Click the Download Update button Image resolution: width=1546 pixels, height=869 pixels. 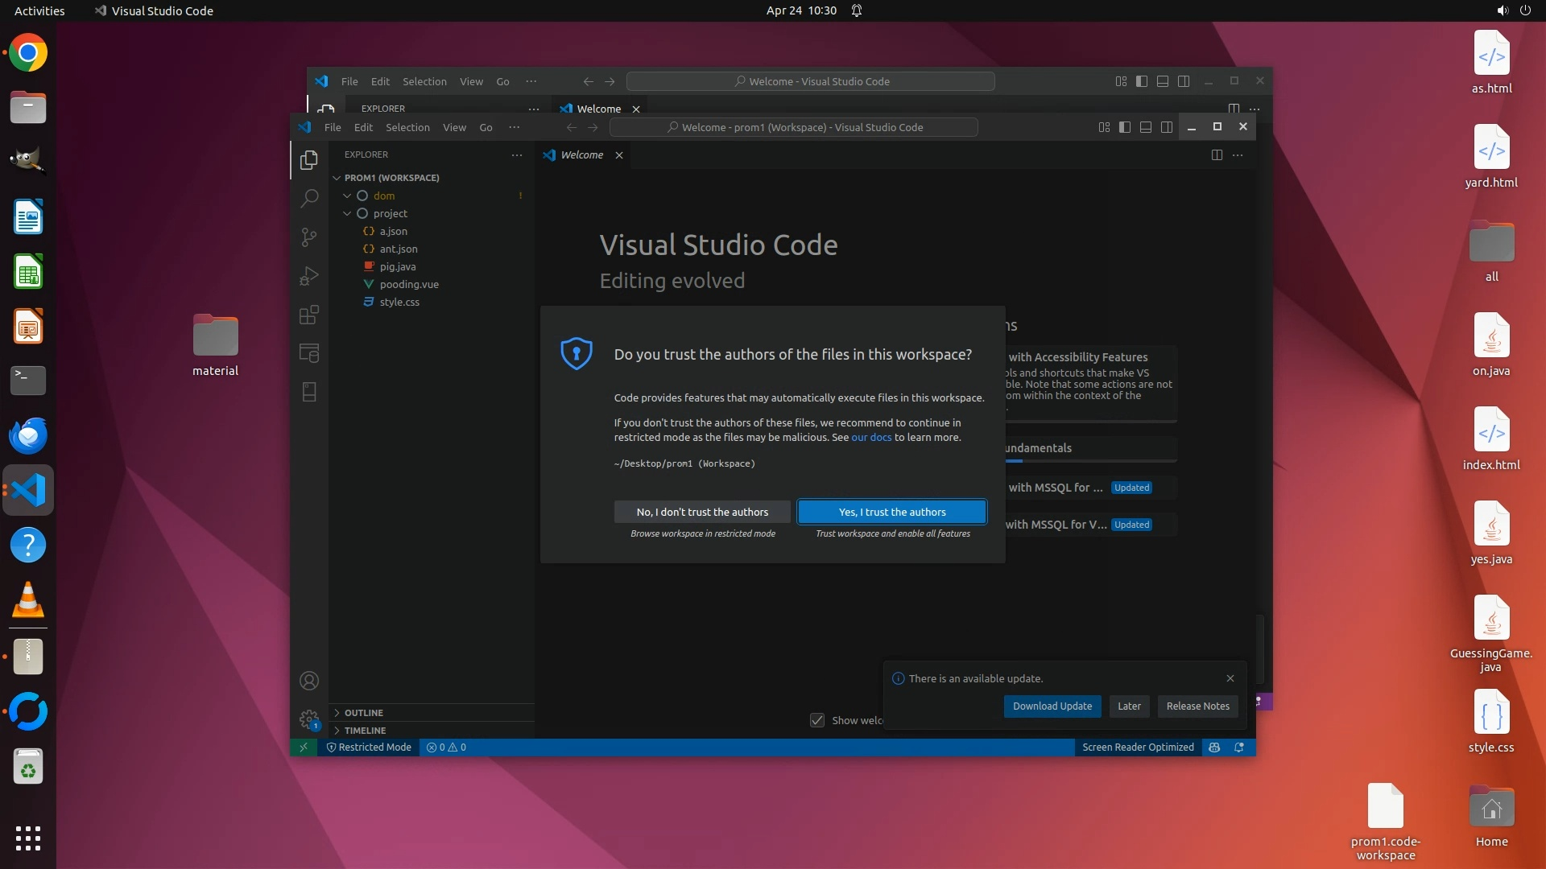[x=1052, y=706]
